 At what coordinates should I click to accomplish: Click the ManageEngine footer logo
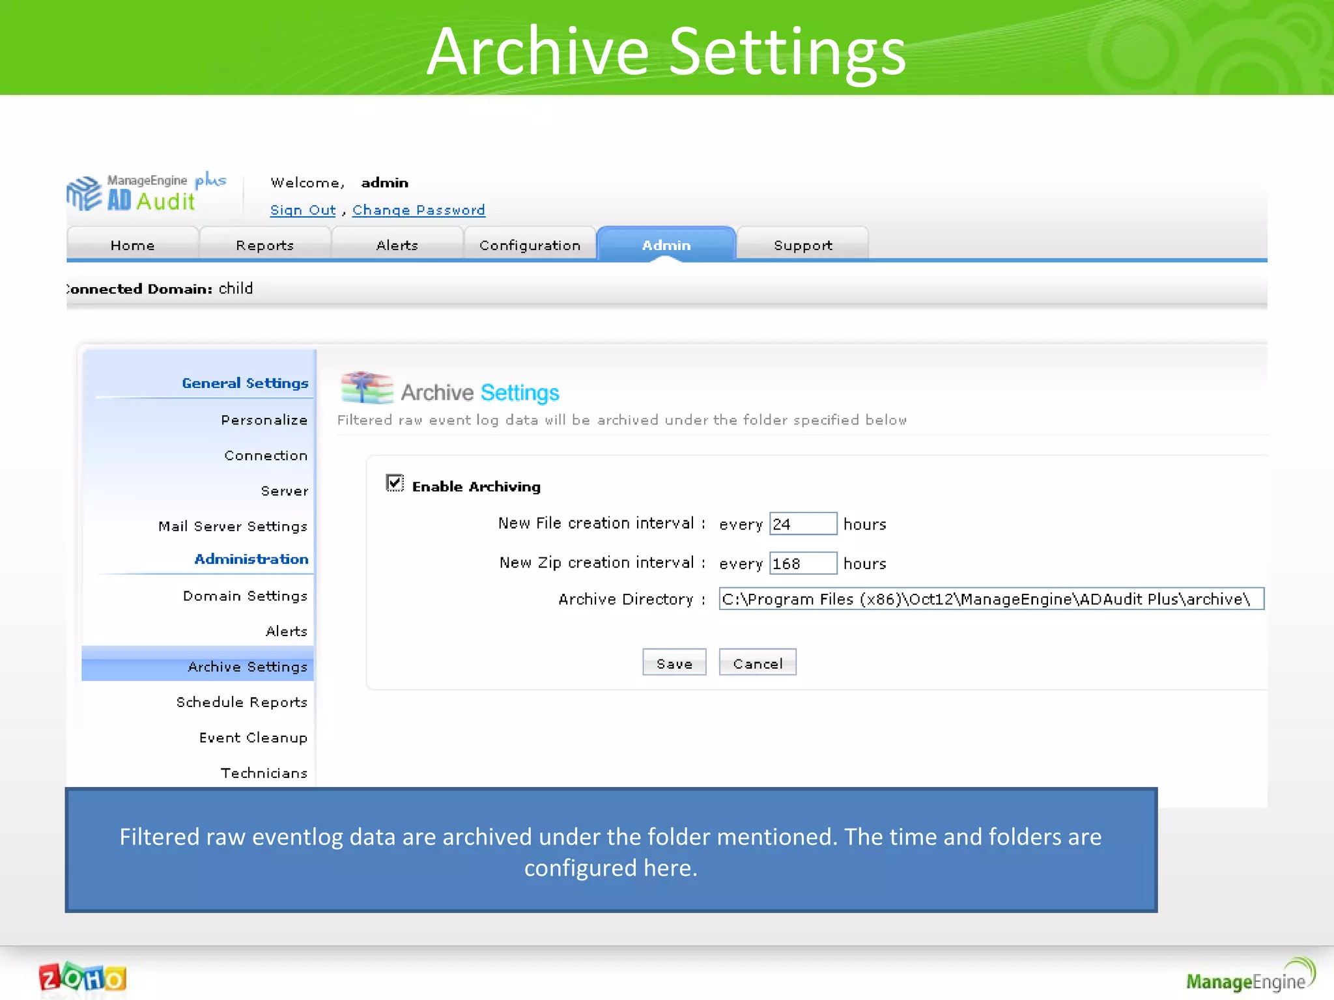point(1250,975)
